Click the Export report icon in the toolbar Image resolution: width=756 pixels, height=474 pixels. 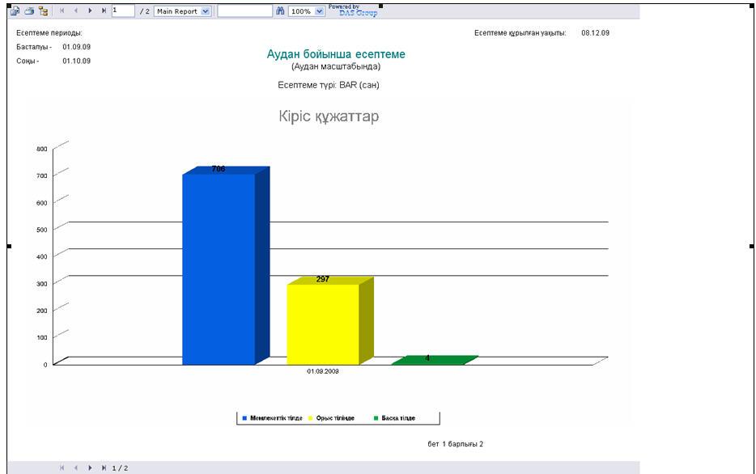pos(15,11)
